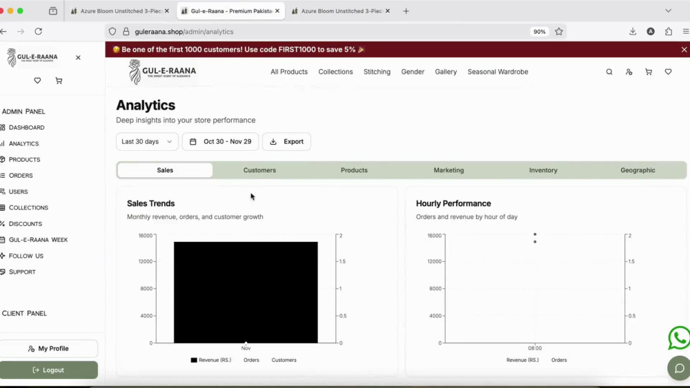Switch to the Products analytics tab
The height and width of the screenshot is (388, 690).
click(354, 170)
